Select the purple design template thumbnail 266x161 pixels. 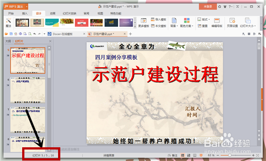pos(126,23)
